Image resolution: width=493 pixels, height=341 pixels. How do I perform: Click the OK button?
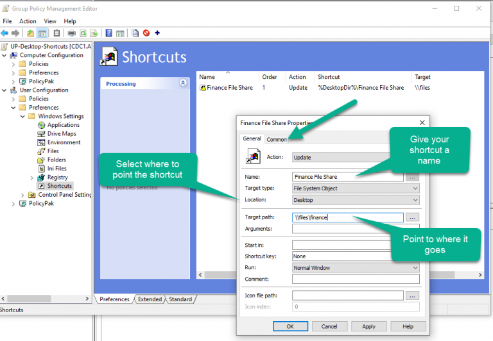point(290,326)
